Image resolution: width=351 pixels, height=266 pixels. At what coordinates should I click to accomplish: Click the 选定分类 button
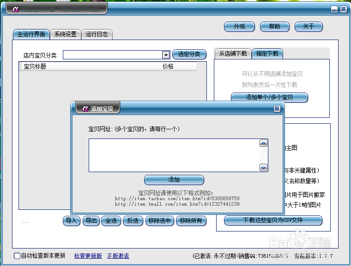pyautogui.click(x=189, y=54)
